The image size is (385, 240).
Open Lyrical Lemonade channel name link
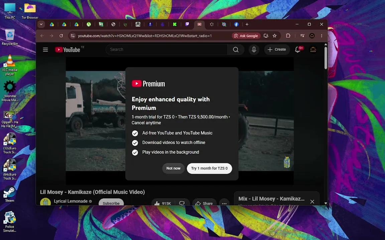coord(71,201)
